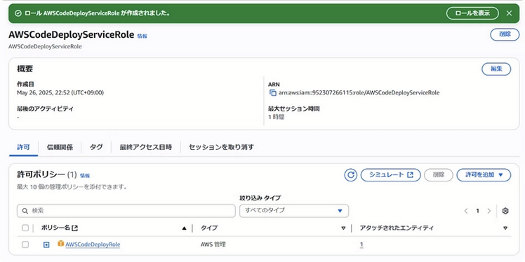Click the disabled 削除 button in policies panel
This screenshot has height=262, width=525.
438,174
